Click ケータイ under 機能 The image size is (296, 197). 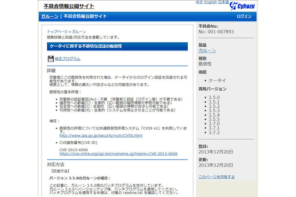tap(217, 80)
